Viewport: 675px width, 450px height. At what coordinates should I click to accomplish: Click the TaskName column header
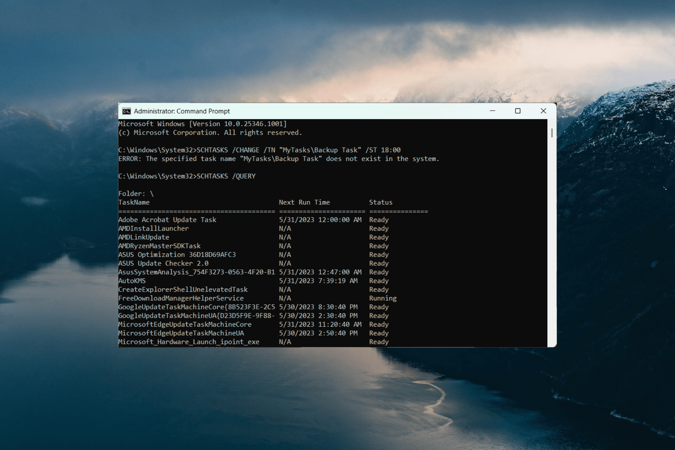click(x=134, y=202)
